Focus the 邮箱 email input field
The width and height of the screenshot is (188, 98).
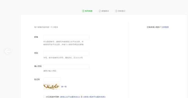coord(66,37)
